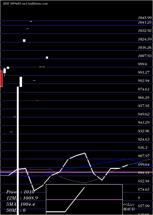The image size is (153, 215).
Task: Click the 857.99 price axis label
Action: click(x=144, y=206)
